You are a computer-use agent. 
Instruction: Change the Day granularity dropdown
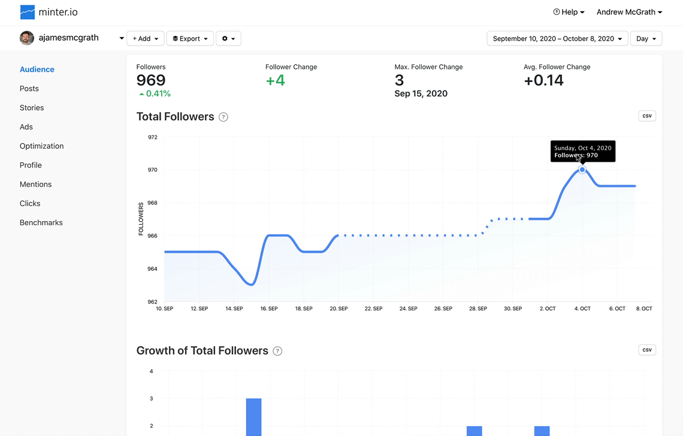tap(646, 38)
